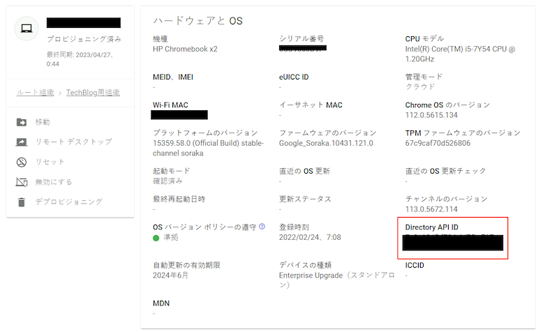Screen dimensions: 536x332
Task: Click channel version 113.0.5672.114
Action: [431, 209]
